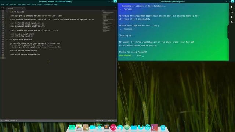Open the trash icon in dock

click(x=163, y=128)
